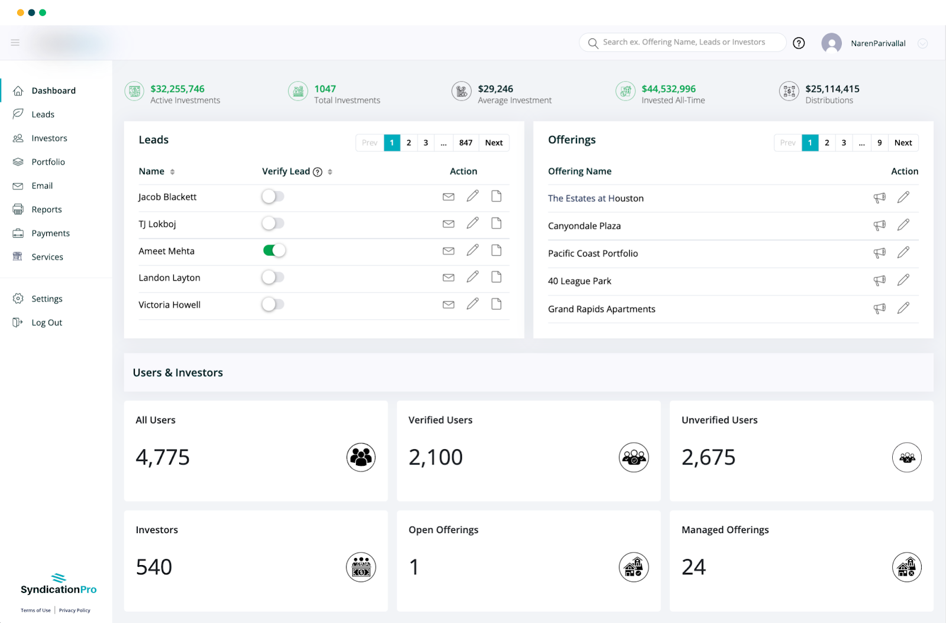Click Next in Leads pagination
Image resolution: width=946 pixels, height=623 pixels.
pyautogui.click(x=494, y=143)
